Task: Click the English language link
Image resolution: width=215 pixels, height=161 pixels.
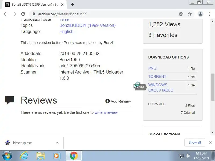Action: [x=66, y=31]
